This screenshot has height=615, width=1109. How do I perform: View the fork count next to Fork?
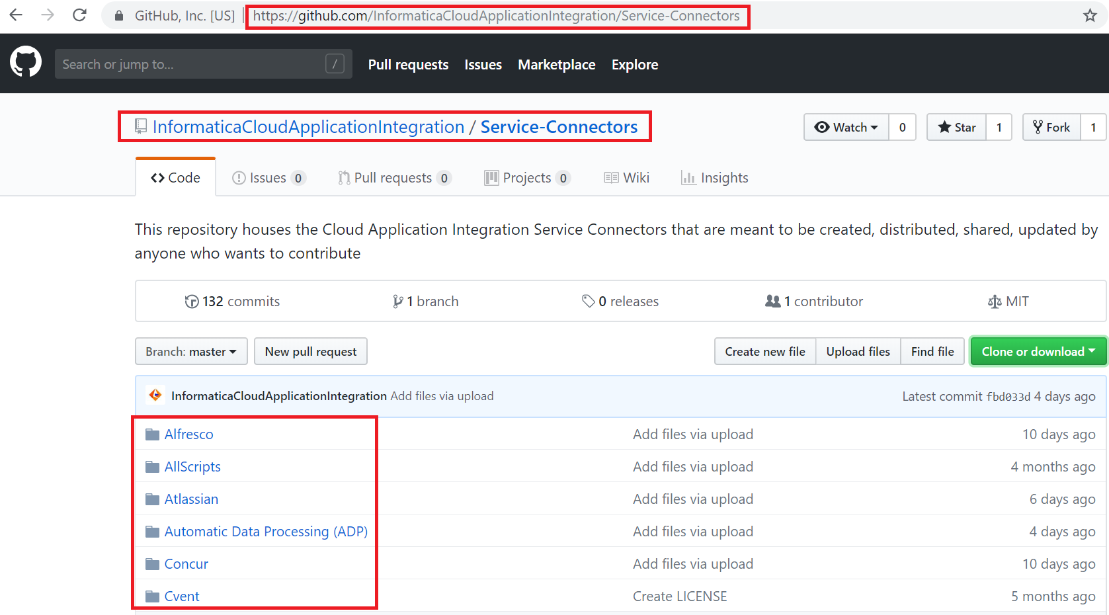(1093, 127)
